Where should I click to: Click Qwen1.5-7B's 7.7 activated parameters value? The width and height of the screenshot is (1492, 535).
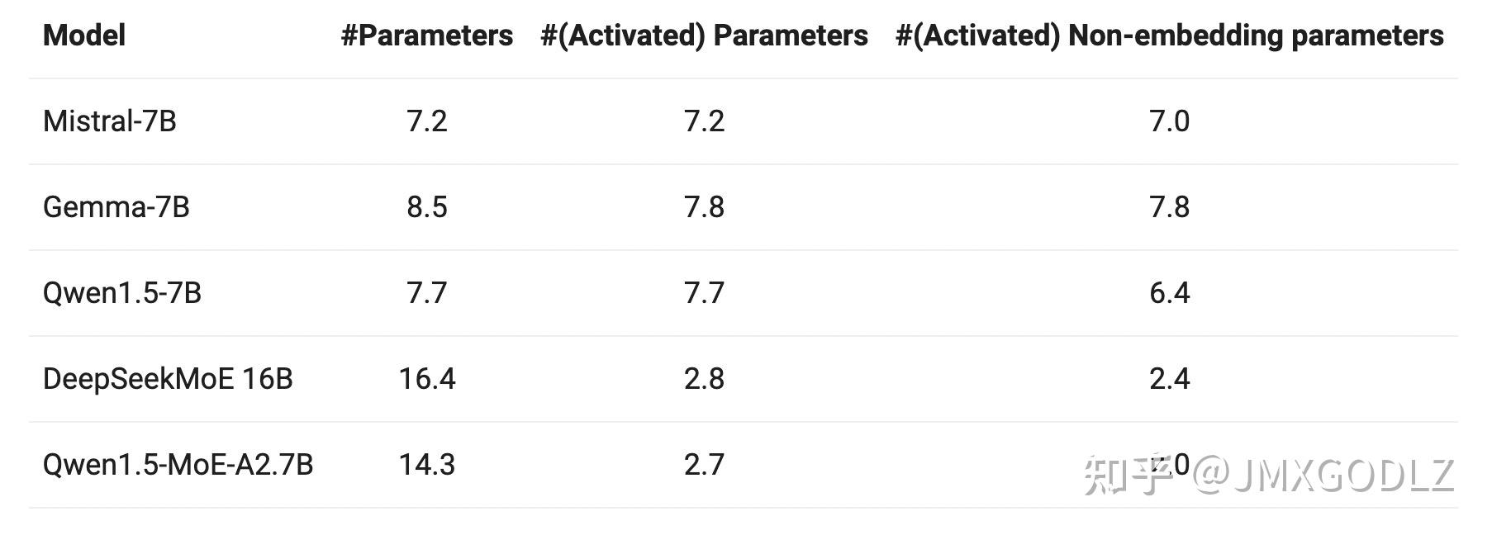[x=704, y=293]
